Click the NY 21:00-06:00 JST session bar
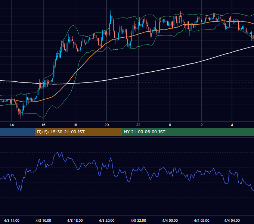Screen dimensions: 254x224 (188, 132)
